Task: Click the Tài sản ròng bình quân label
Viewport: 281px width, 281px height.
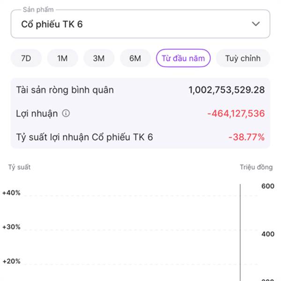Action: [65, 90]
